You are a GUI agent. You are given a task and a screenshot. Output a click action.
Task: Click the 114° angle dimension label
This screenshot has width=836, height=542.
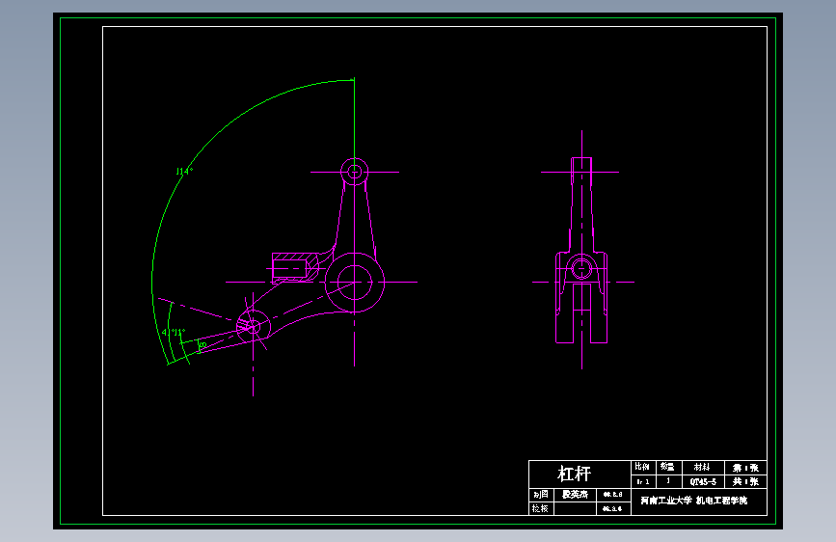point(184,172)
